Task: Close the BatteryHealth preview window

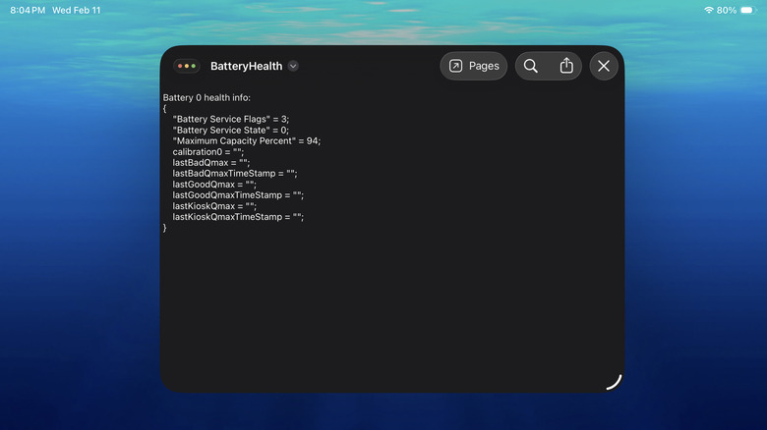Action: click(604, 66)
